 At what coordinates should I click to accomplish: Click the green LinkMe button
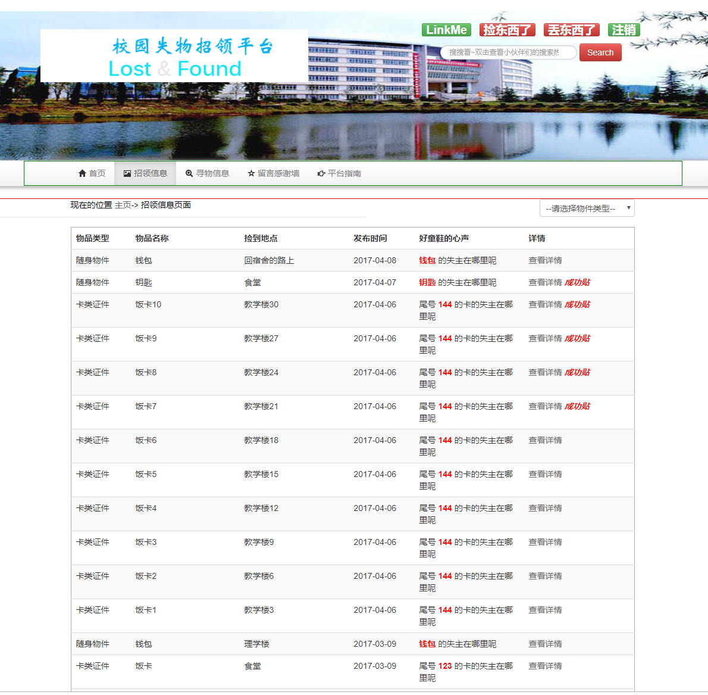446,30
